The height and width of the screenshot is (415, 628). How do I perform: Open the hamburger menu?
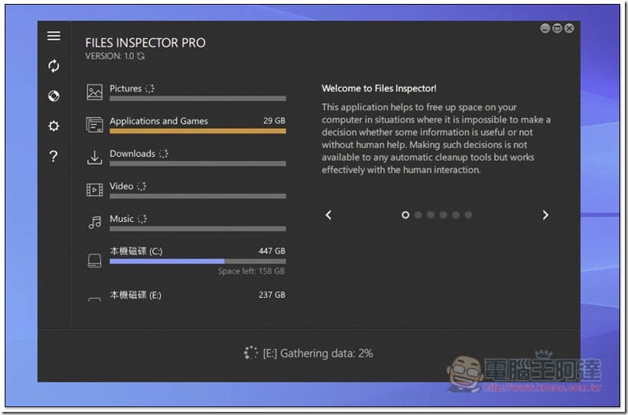point(54,36)
